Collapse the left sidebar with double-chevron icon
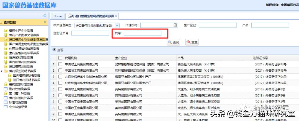This screenshot has width=299, height=121. 45,15
